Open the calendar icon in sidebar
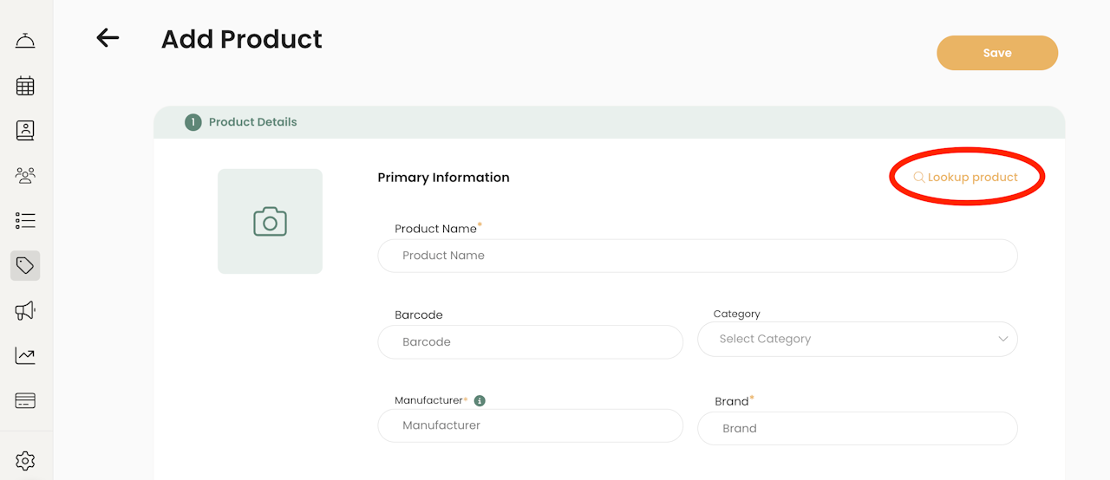Screen dimensions: 1110x480 [25, 86]
